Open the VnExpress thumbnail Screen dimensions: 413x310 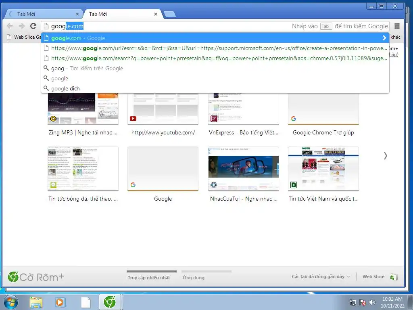[x=243, y=109]
